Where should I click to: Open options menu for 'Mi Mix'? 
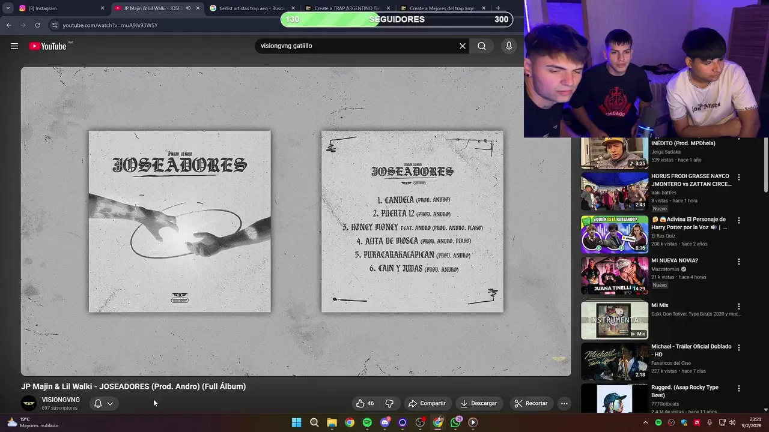click(x=739, y=306)
